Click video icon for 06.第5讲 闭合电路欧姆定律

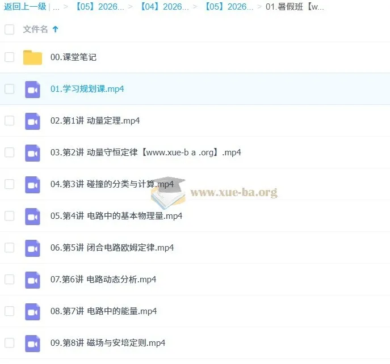click(x=32, y=248)
